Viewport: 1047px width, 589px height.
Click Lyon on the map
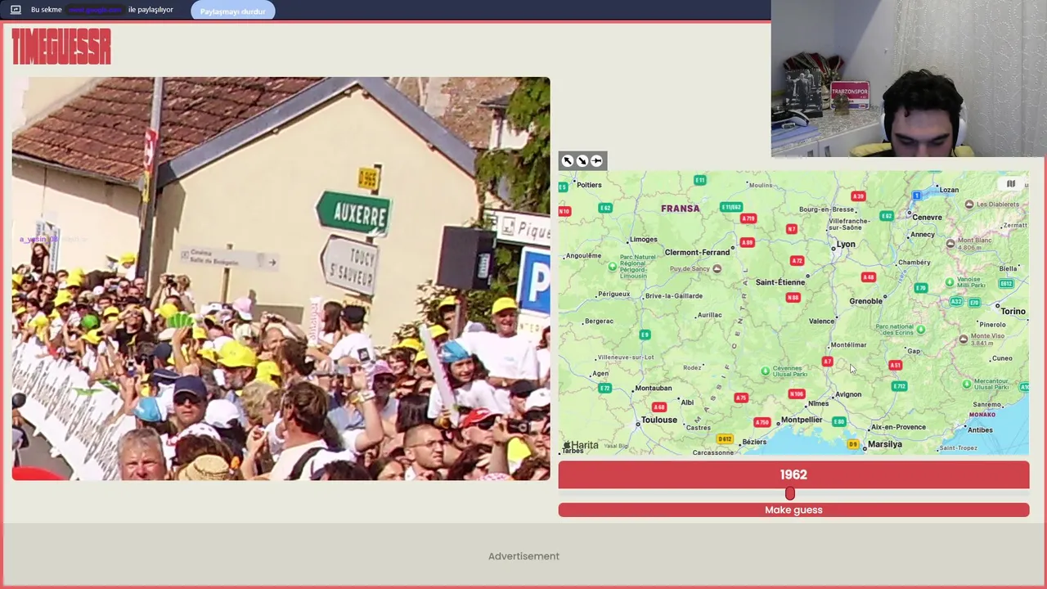point(846,244)
